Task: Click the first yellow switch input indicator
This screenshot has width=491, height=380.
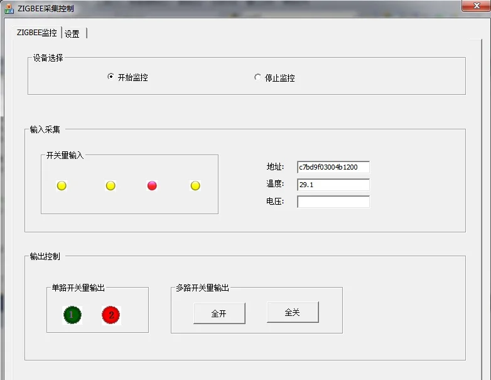Action: [x=62, y=186]
